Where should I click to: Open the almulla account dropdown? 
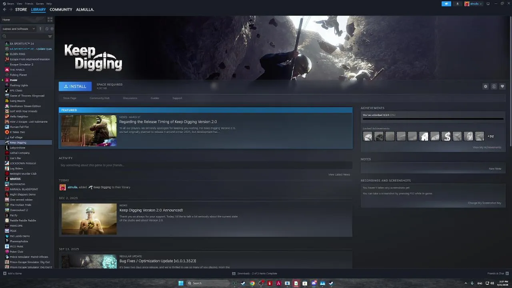473,4
